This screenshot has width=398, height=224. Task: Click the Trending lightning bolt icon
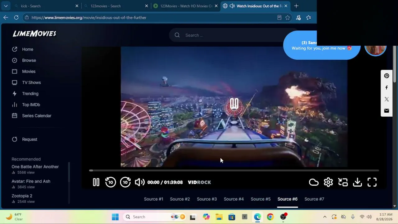(15, 94)
